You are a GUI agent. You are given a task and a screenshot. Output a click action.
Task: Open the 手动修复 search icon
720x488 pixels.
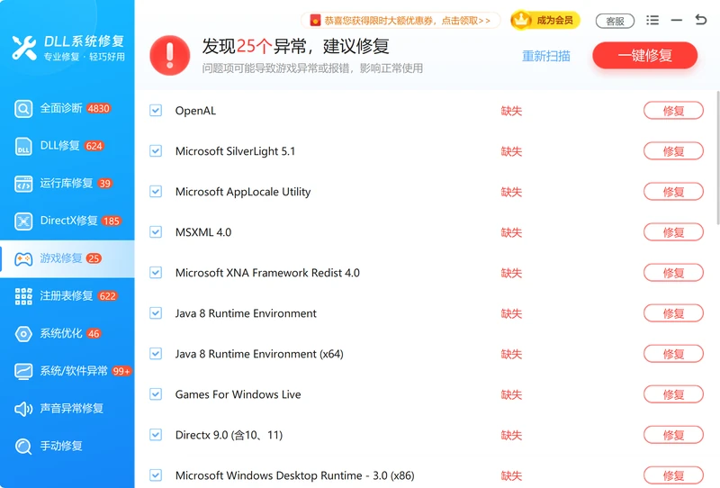(23, 446)
